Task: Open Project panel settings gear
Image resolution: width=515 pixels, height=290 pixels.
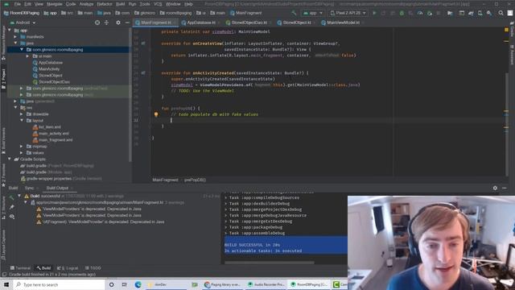Action: coord(118,23)
